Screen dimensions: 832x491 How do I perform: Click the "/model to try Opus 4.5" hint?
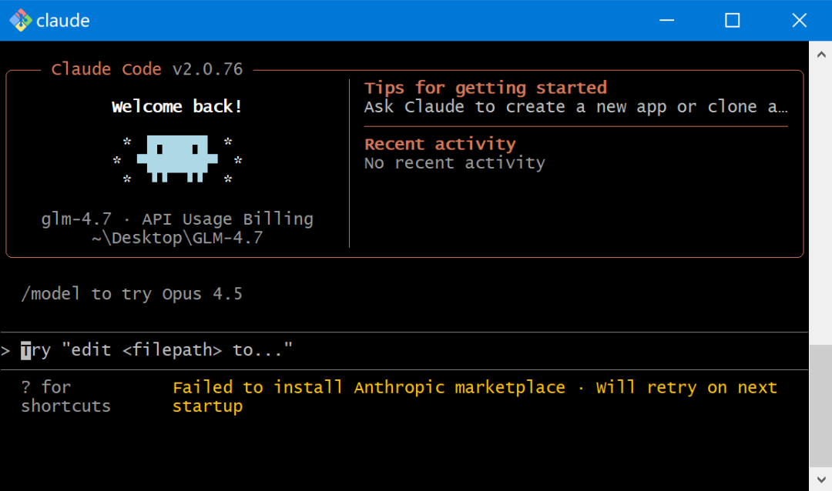pos(132,294)
